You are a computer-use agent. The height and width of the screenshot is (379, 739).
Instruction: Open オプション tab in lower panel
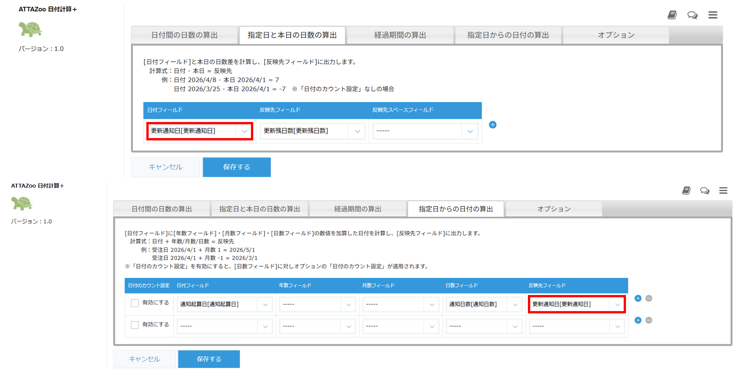click(x=554, y=209)
